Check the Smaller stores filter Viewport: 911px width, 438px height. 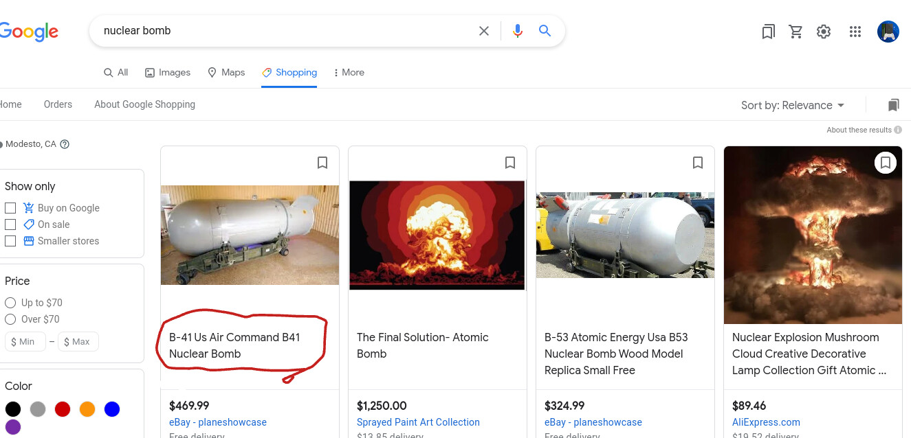[x=10, y=241]
